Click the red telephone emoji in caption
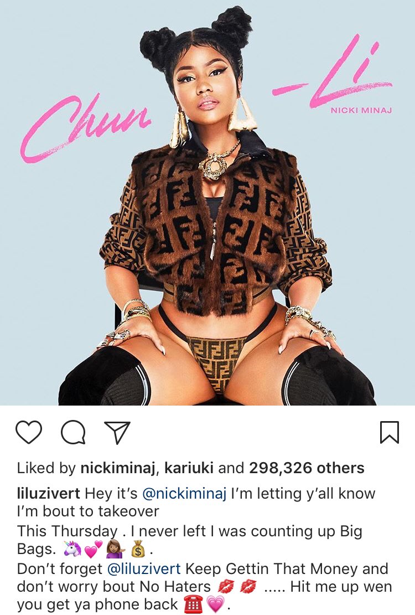 (x=193, y=604)
